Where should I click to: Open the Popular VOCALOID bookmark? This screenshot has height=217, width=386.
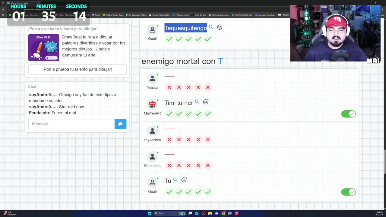coord(160,15)
